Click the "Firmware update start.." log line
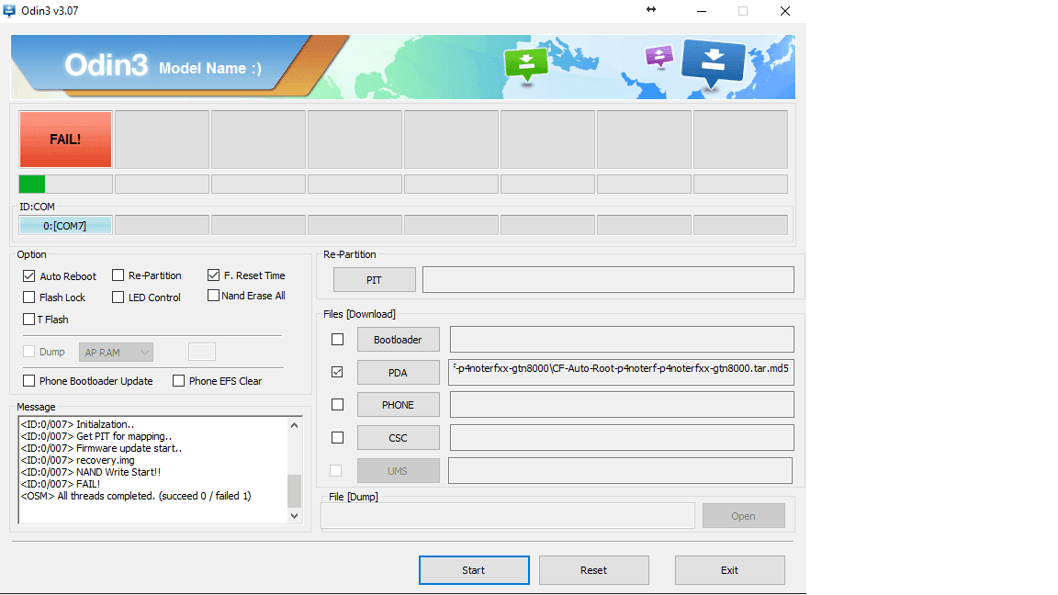 (x=101, y=448)
